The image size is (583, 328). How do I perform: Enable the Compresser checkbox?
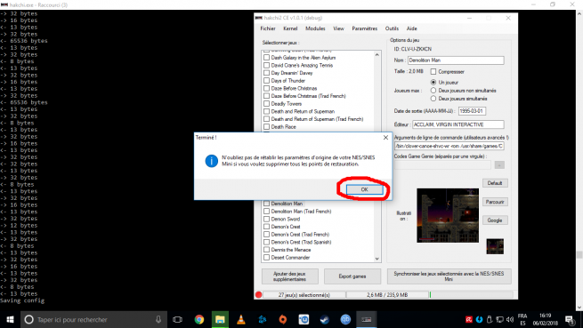(433, 71)
